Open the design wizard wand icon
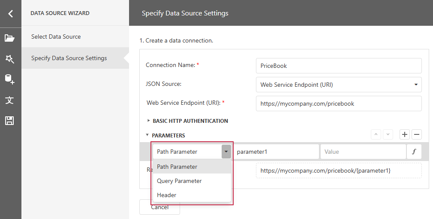The height and width of the screenshot is (219, 433). coord(9,59)
